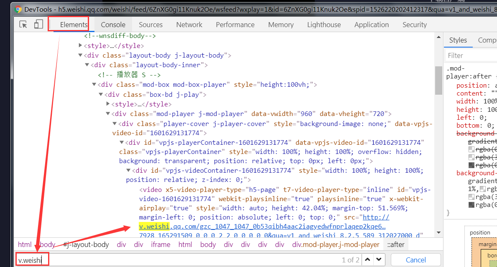This screenshot has width=497, height=267.
Task: Open the Sources tab
Action: (x=150, y=25)
